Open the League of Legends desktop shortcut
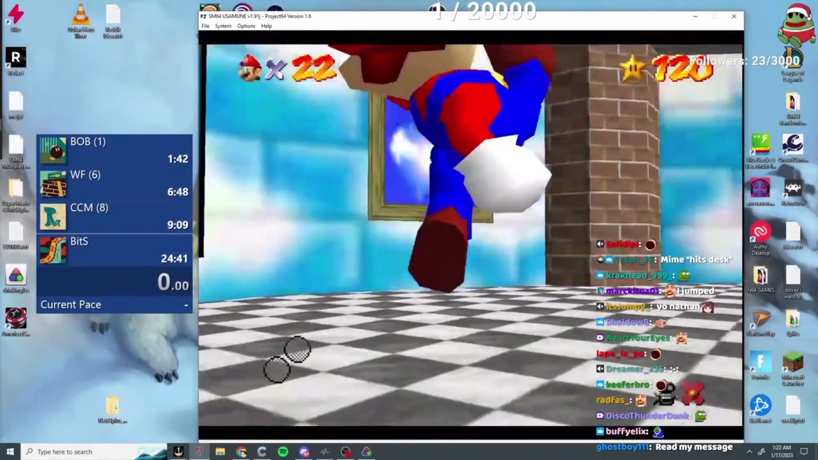This screenshot has width=818, height=460. pyautogui.click(x=792, y=64)
